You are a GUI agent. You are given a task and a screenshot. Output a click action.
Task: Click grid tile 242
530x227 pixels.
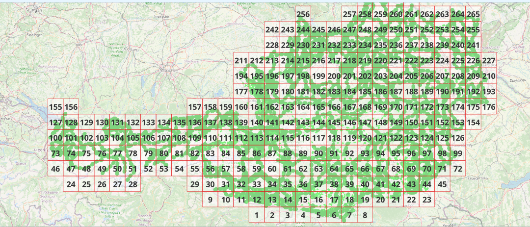(272, 30)
